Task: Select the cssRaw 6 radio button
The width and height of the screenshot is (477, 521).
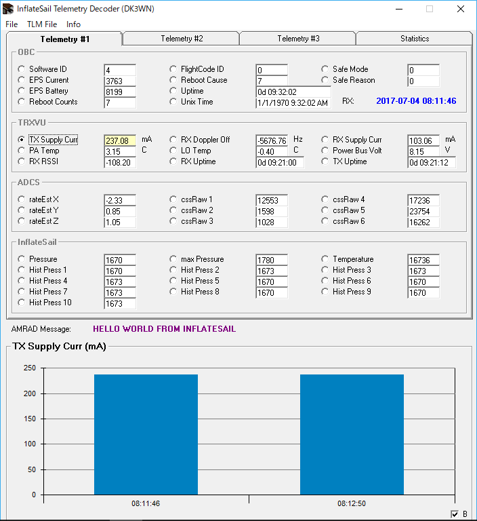Action: [x=325, y=221]
